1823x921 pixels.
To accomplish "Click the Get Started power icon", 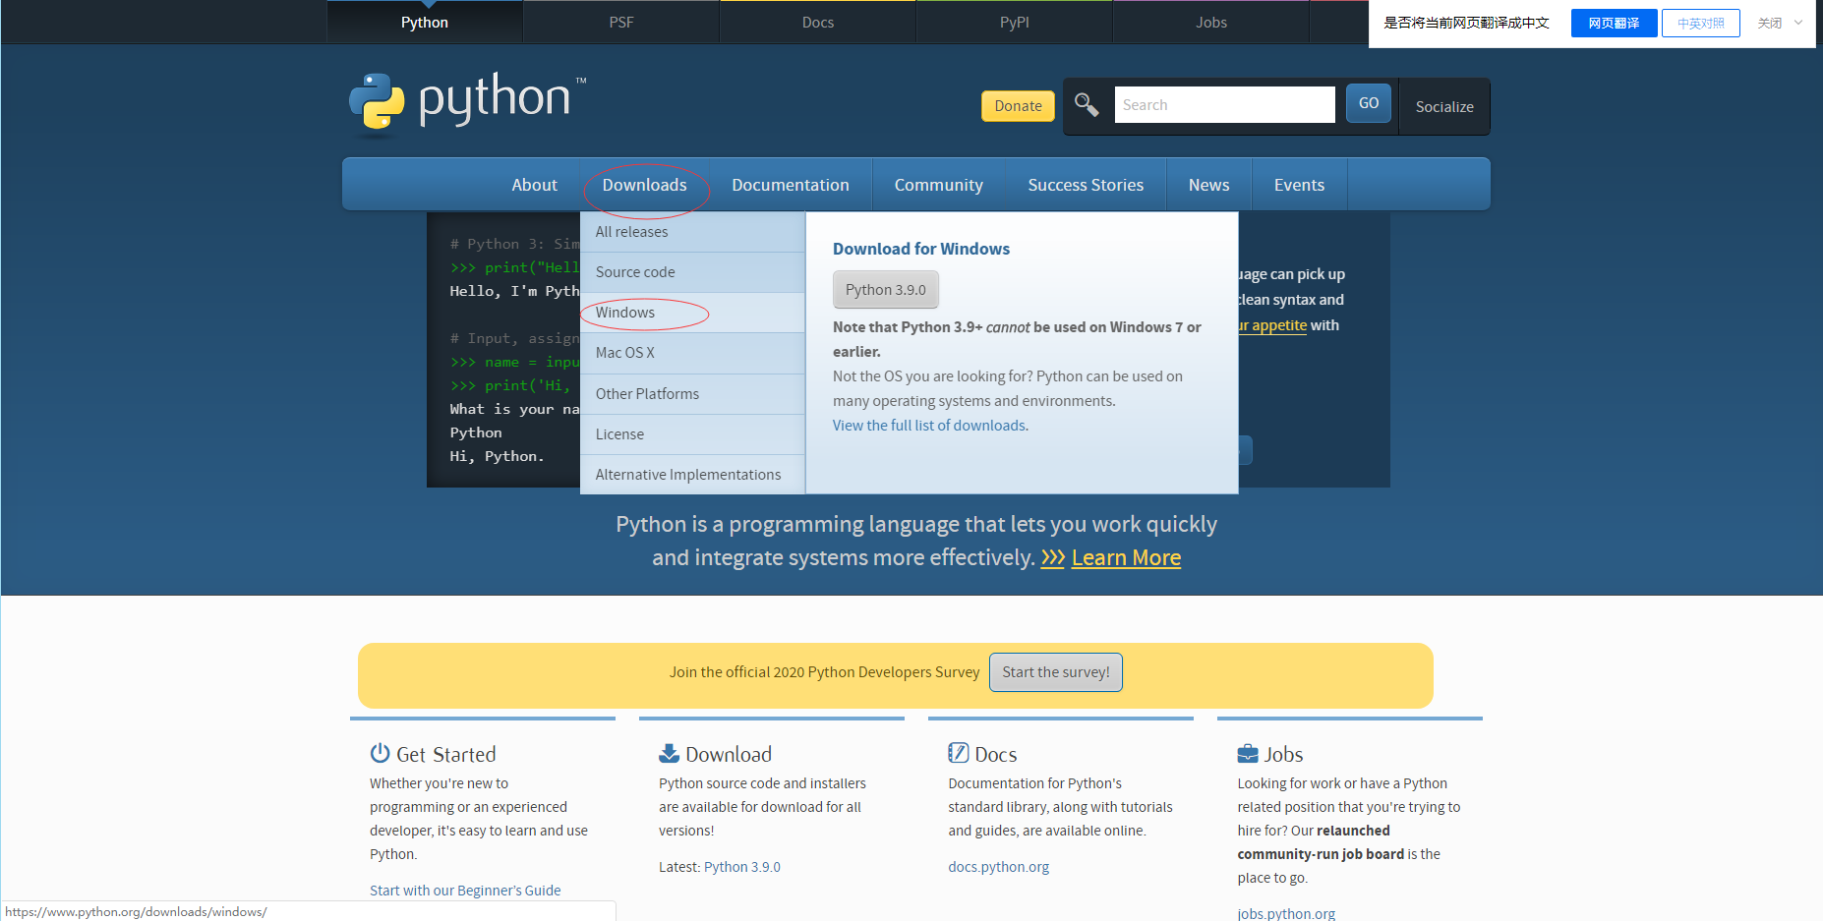I will tap(380, 753).
